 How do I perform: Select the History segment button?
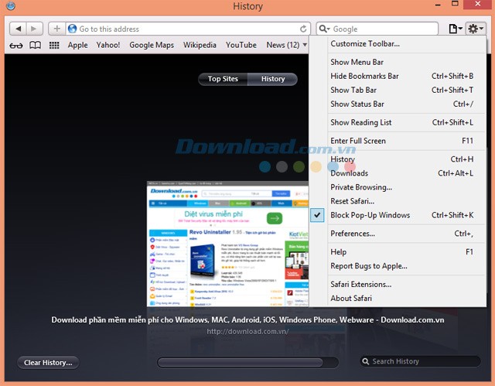tap(273, 79)
